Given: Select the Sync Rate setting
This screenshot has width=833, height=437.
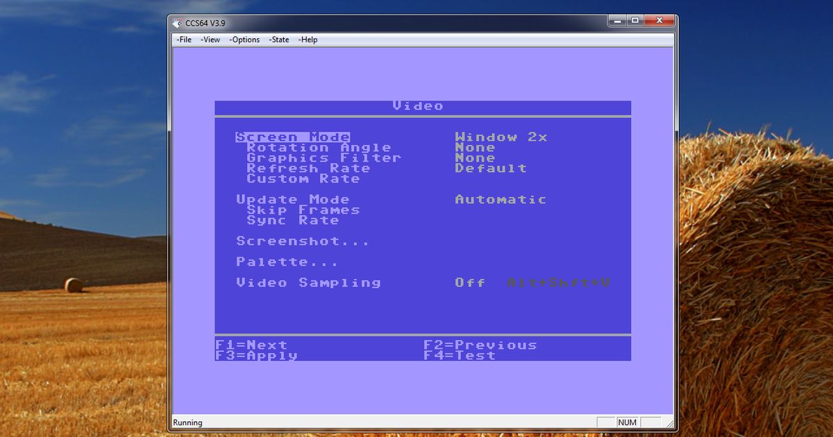Looking at the screenshot, I should point(292,220).
